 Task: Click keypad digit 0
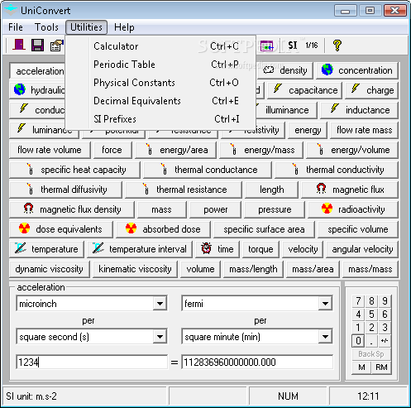(358, 341)
